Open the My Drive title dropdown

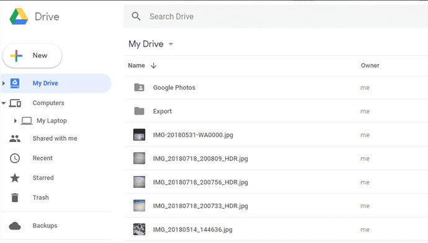pyautogui.click(x=171, y=44)
